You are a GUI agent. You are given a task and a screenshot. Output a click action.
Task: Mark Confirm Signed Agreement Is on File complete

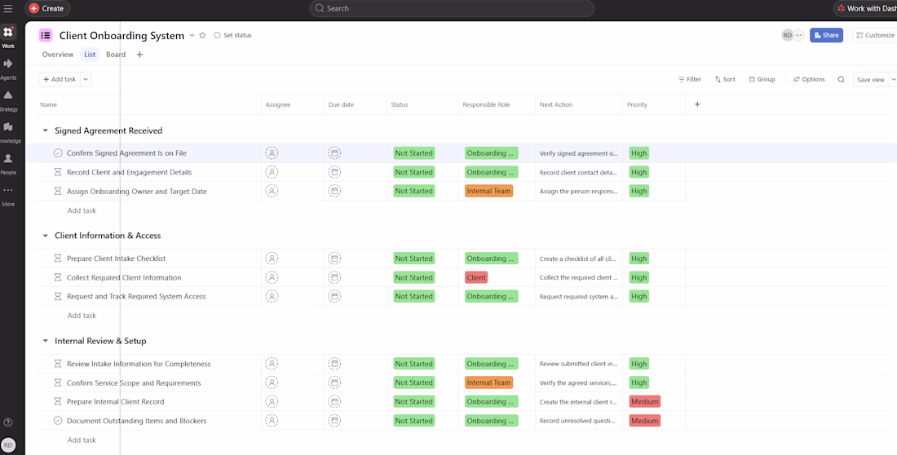[58, 153]
